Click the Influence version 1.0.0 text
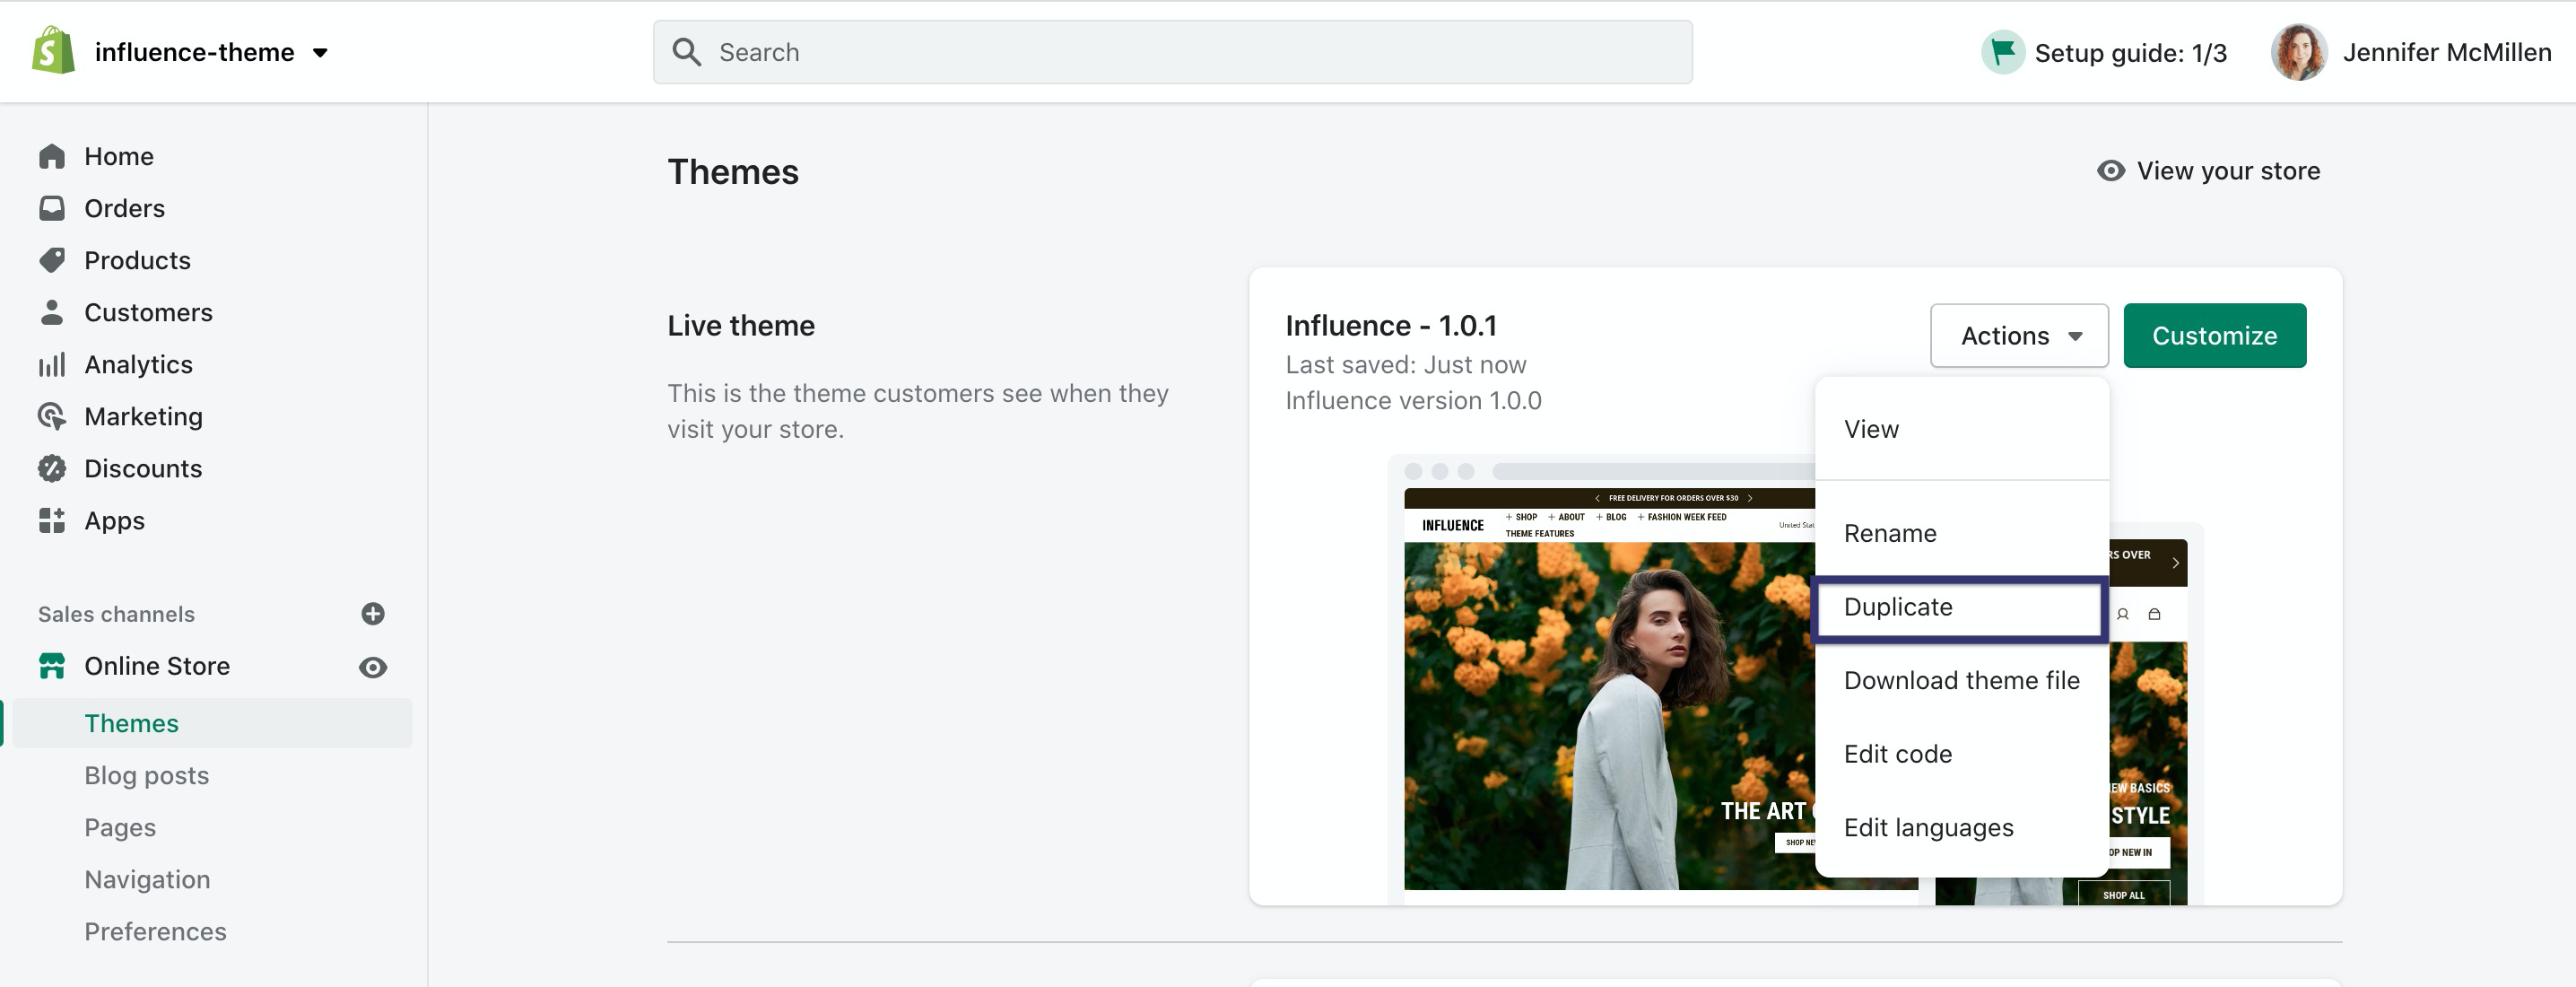The height and width of the screenshot is (987, 2576). click(1413, 401)
